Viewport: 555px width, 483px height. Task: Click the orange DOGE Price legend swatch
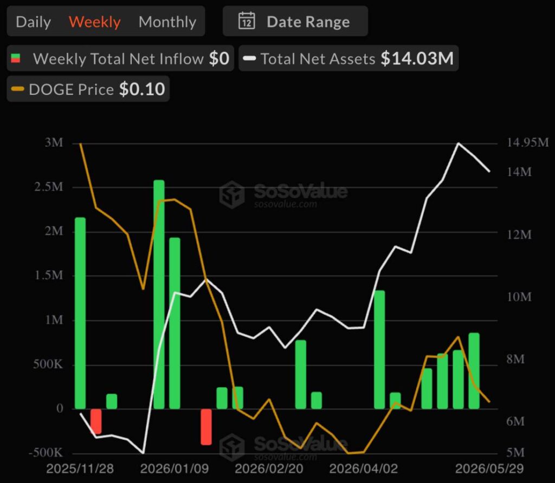[18, 89]
